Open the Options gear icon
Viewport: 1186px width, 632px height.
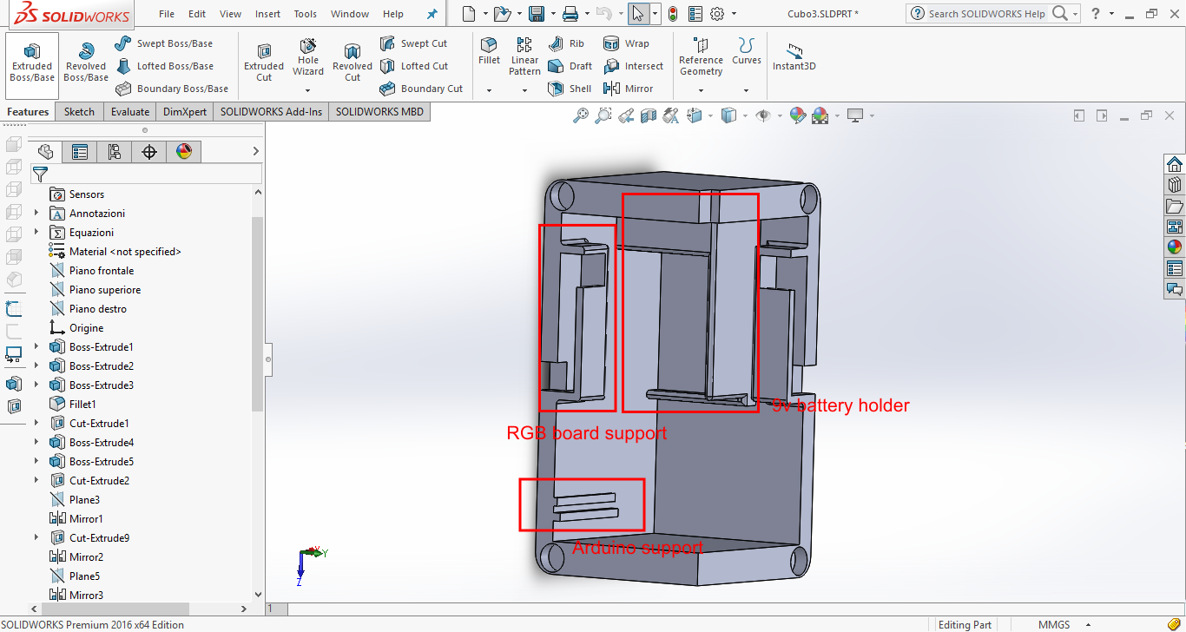[717, 14]
